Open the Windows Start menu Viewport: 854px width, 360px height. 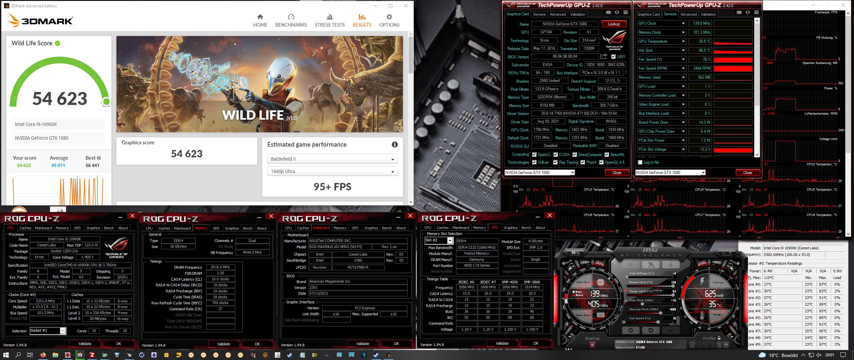pyautogui.click(x=6, y=355)
